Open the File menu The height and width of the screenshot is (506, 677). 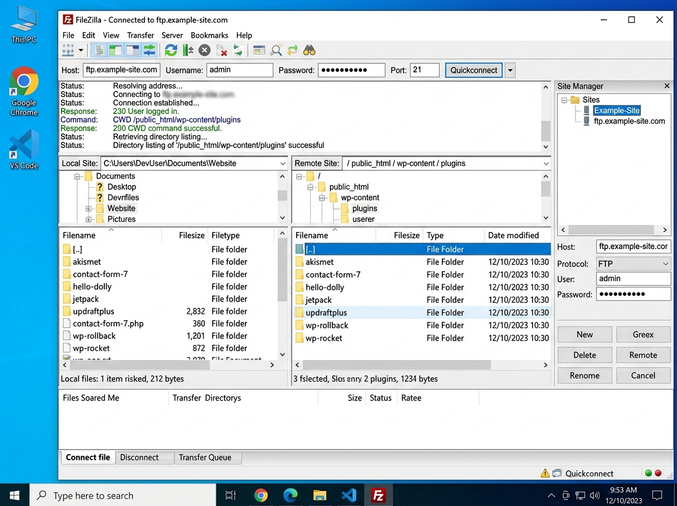click(x=68, y=35)
